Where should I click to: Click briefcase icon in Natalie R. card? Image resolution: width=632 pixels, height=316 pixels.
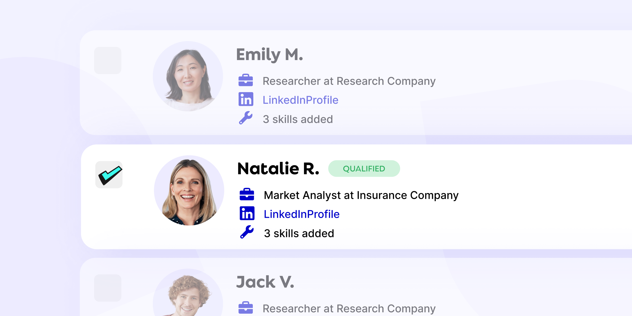coord(247,195)
